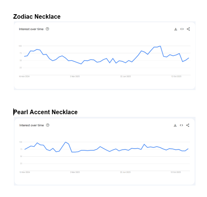Share the Pearl Accent Necklace chart
This screenshot has width=207, height=197.
(188, 125)
